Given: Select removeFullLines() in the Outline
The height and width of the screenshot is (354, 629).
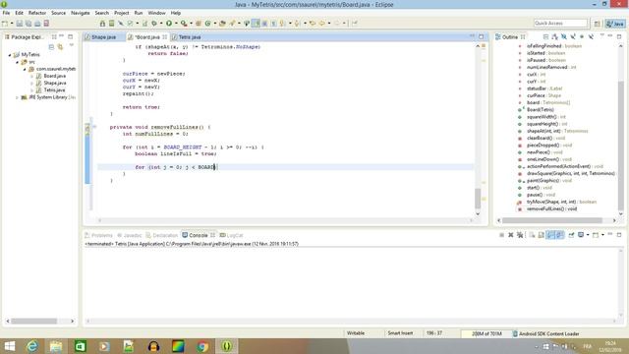Looking at the screenshot, I should [x=551, y=208].
